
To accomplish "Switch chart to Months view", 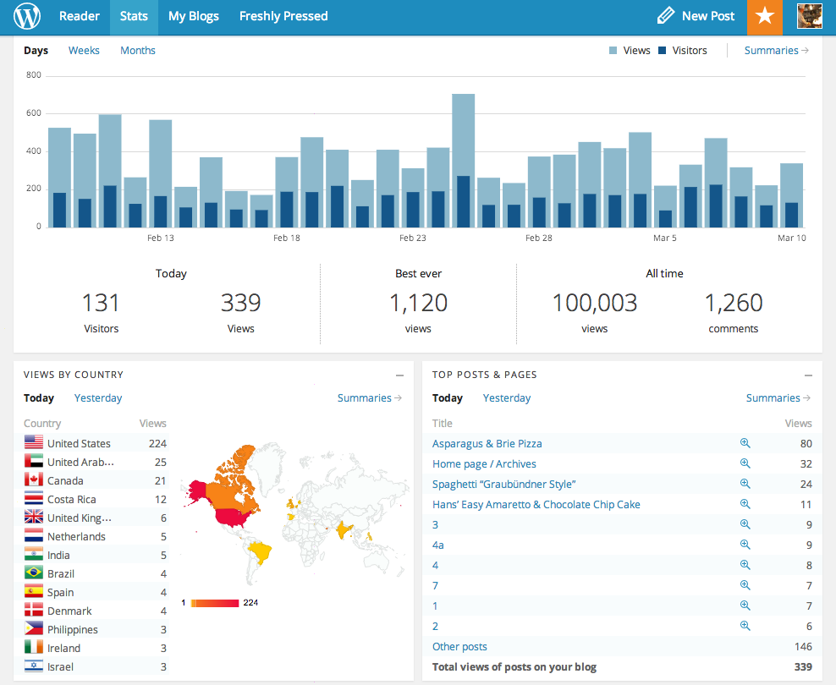I will coord(138,51).
